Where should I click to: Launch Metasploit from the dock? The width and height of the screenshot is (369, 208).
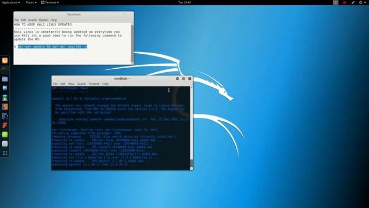tap(5, 88)
